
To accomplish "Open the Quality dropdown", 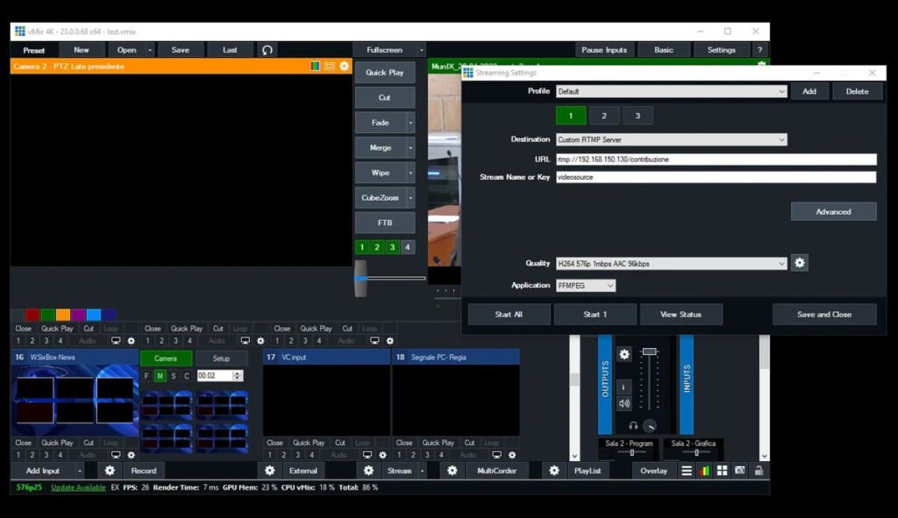I will [781, 264].
